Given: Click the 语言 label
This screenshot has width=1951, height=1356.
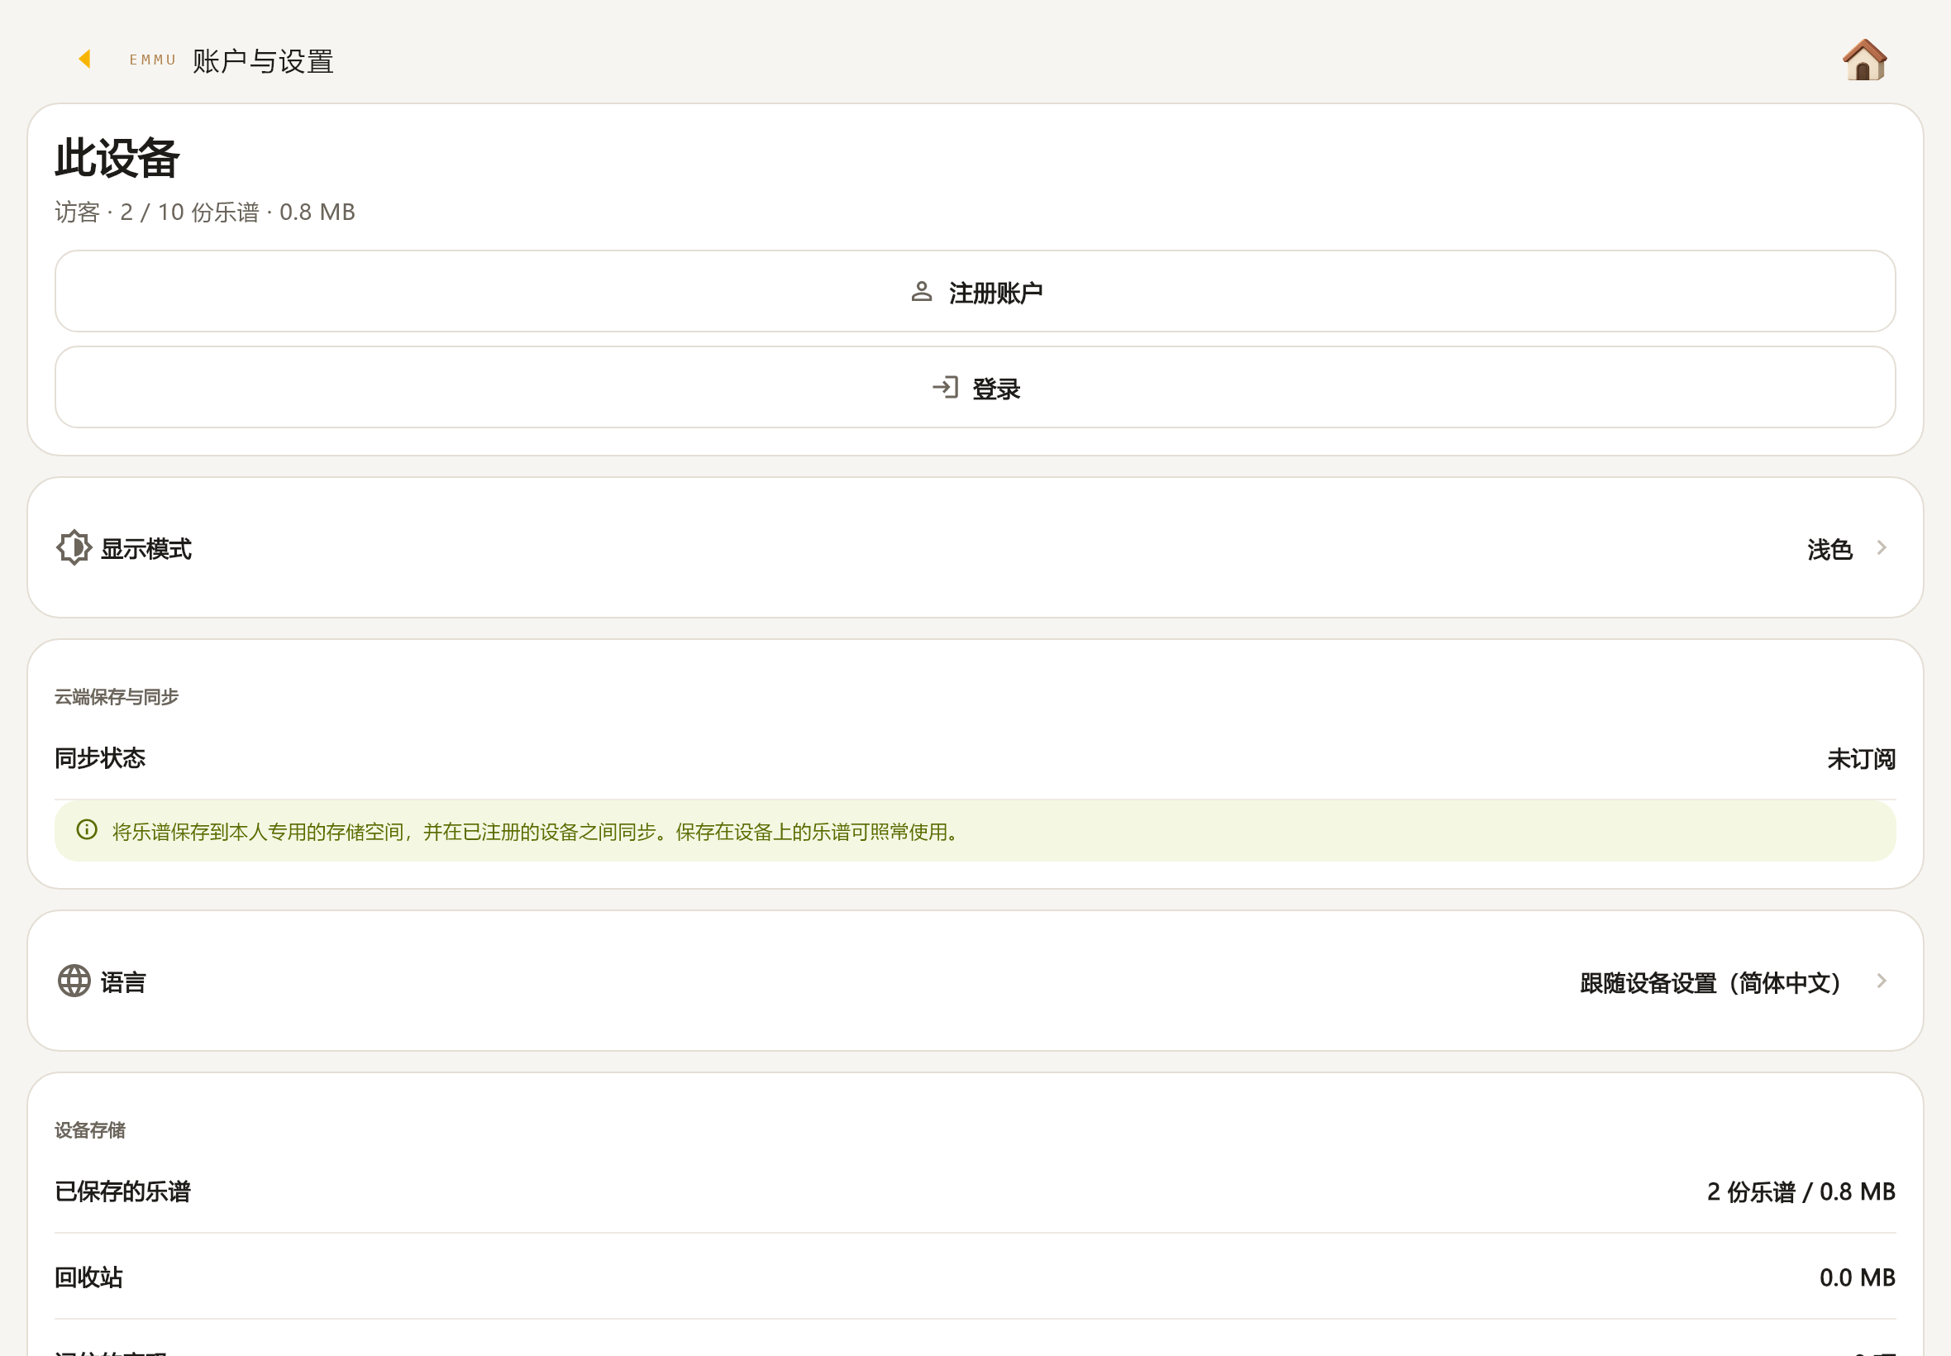Looking at the screenshot, I should click(x=123, y=983).
